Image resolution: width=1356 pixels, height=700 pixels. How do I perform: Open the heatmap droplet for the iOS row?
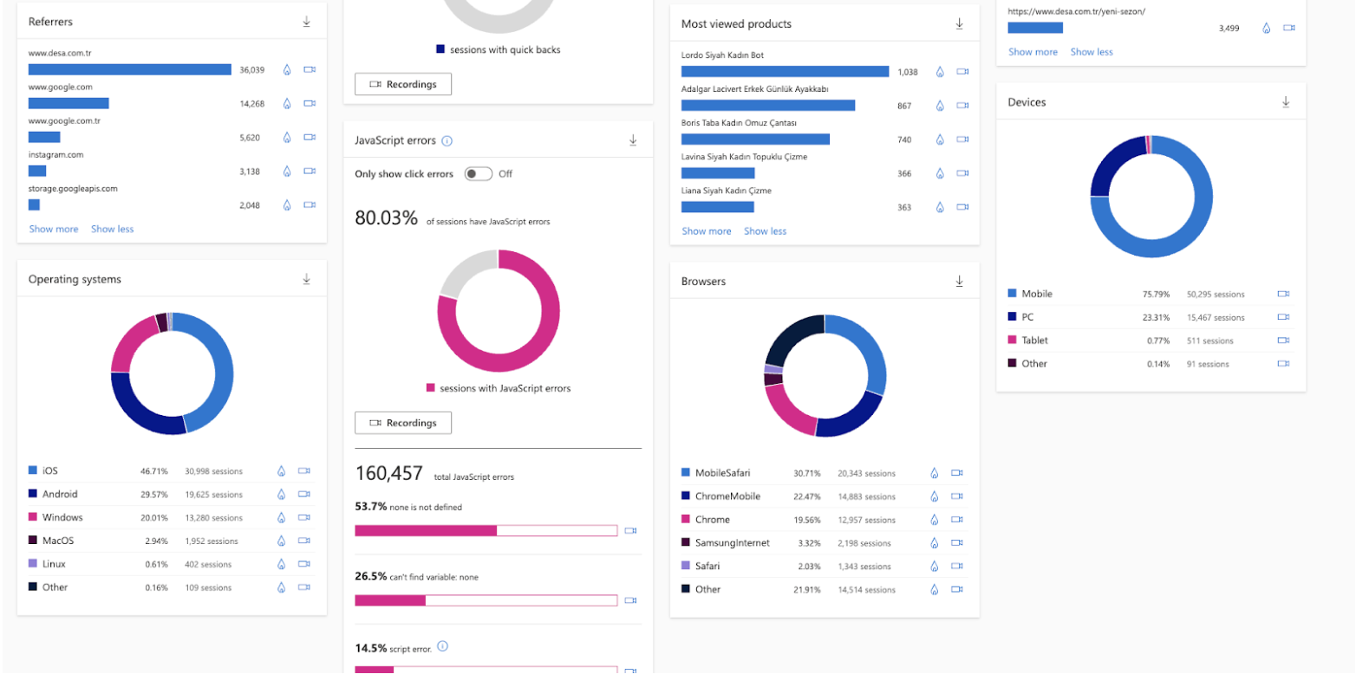(x=280, y=470)
